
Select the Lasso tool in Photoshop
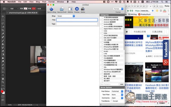[3, 23]
